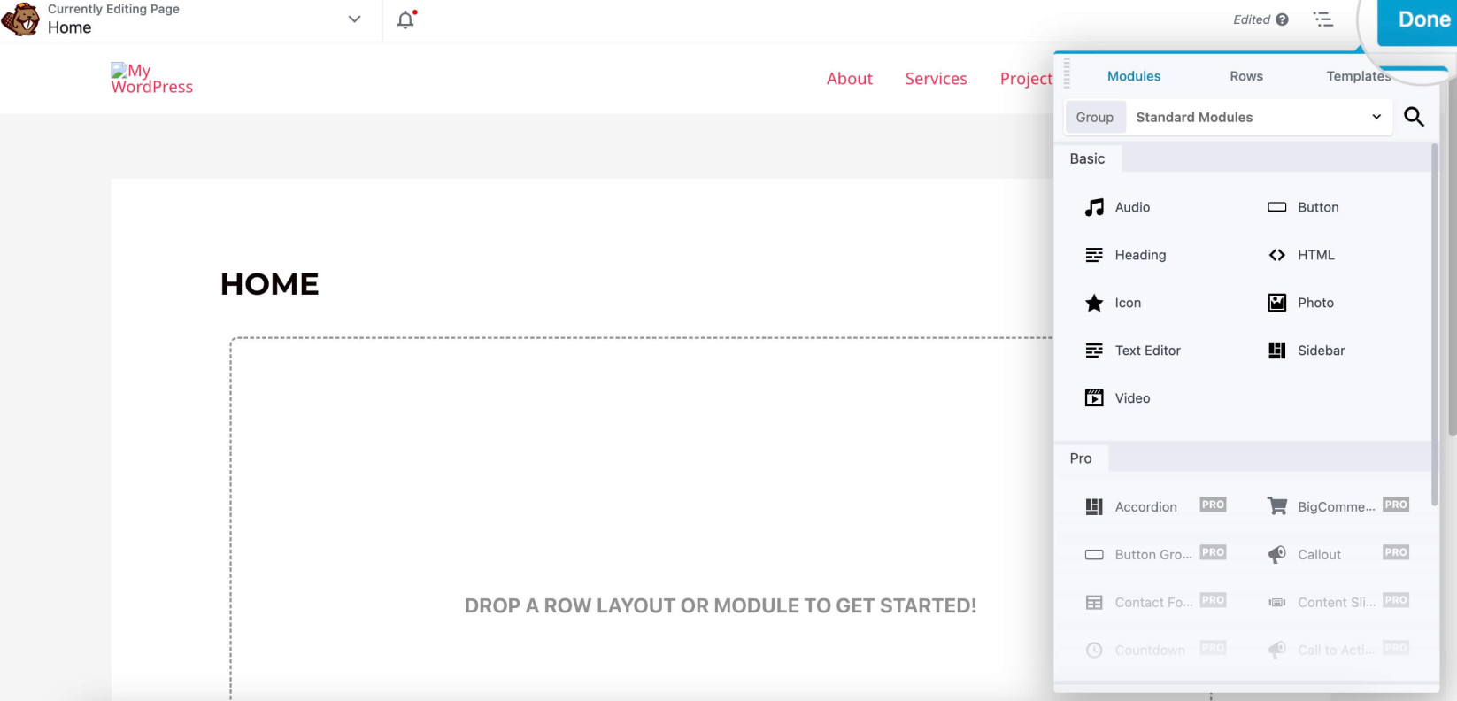This screenshot has width=1457, height=701.
Task: Select the Photo module icon
Action: coord(1276,303)
